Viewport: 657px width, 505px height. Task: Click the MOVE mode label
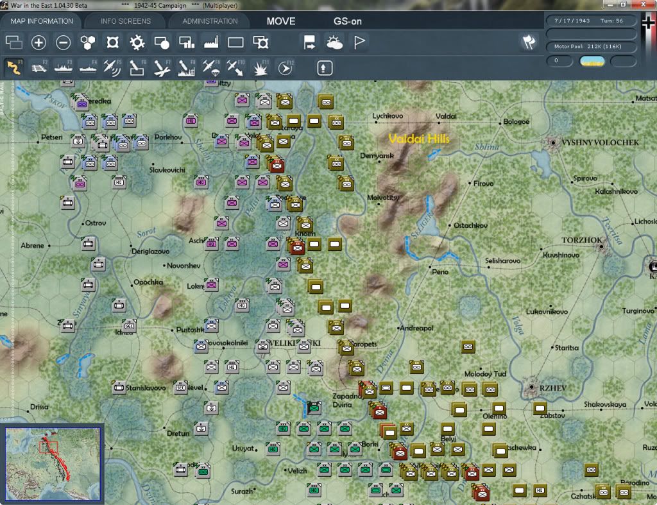[281, 21]
